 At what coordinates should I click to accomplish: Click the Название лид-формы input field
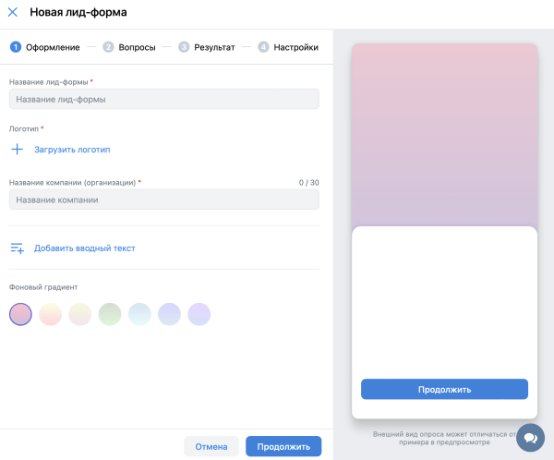pyautogui.click(x=163, y=99)
